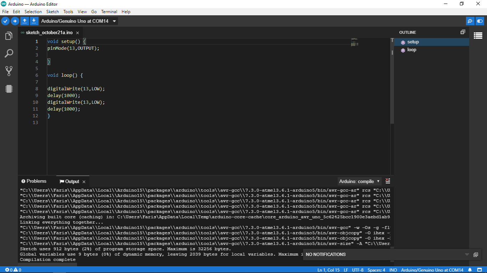Screen dimensions: 487x273
Task: Toggle the advanced mode switch in toolbar
Action: 480,21
